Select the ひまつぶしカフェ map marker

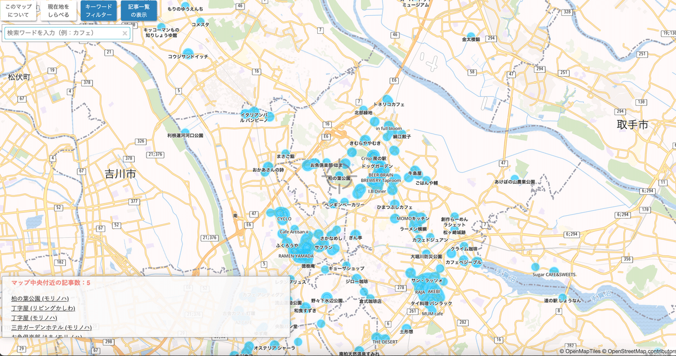[x=394, y=204]
